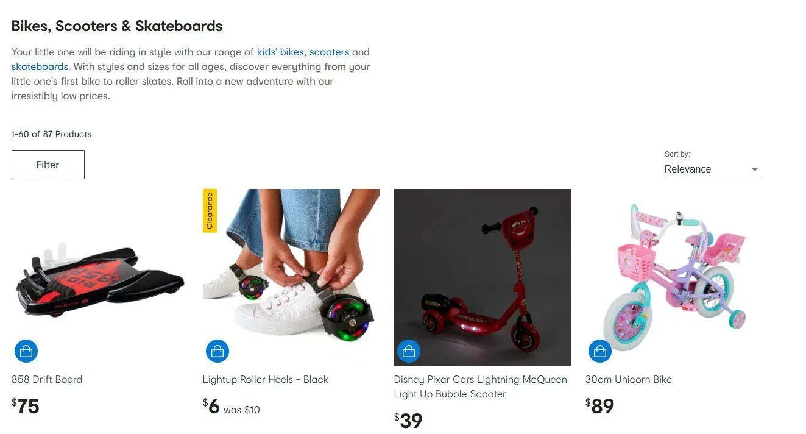The width and height of the screenshot is (806, 434).
Task: Open the Lightup Roller Heels photo
Action: [291, 277]
